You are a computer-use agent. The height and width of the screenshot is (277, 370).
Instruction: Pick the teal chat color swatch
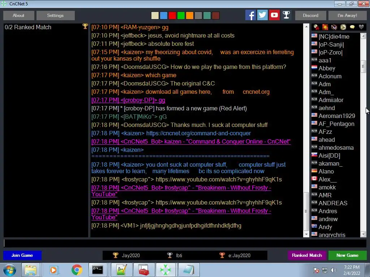click(207, 16)
